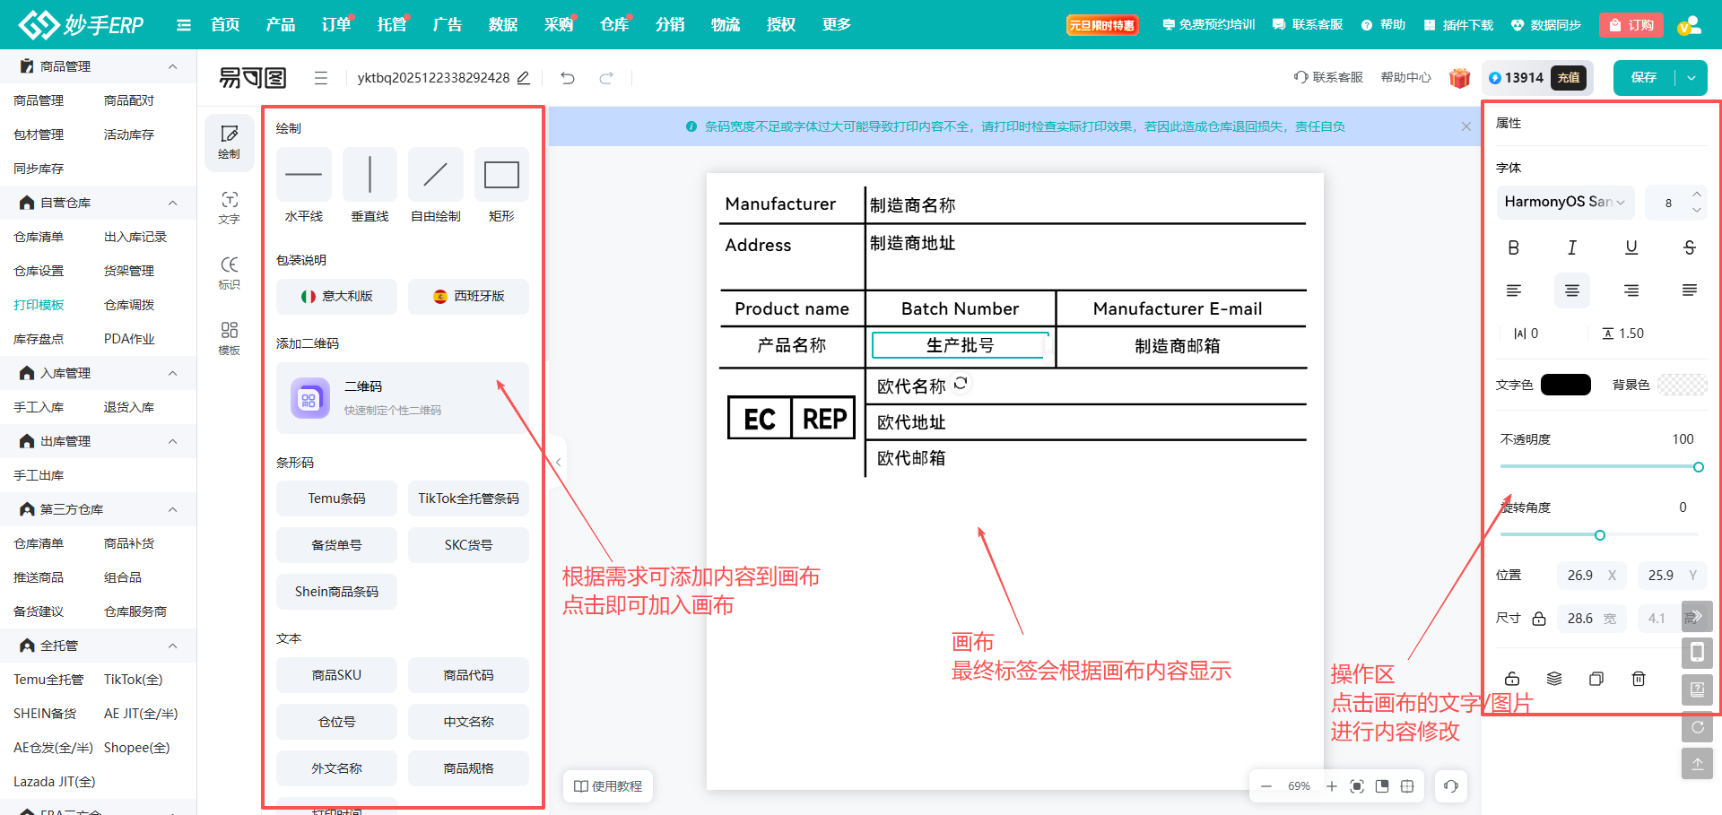Set text alignment to center

pyautogui.click(x=1572, y=290)
